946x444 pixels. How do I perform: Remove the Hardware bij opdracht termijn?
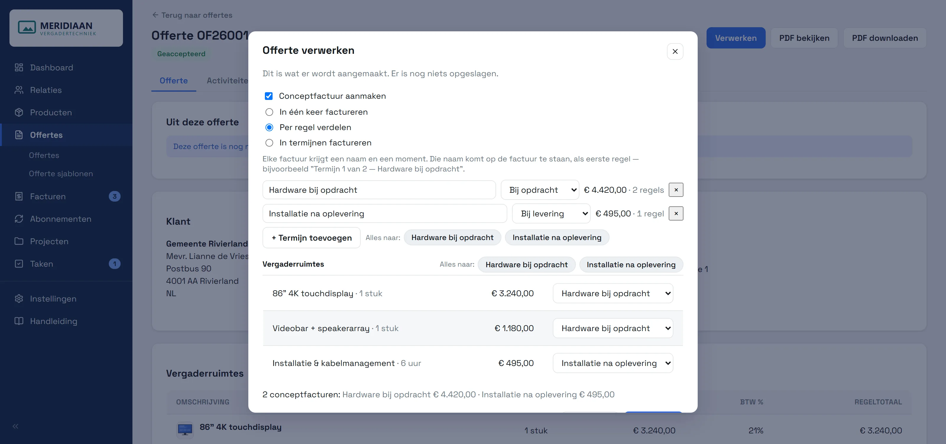[676, 190]
